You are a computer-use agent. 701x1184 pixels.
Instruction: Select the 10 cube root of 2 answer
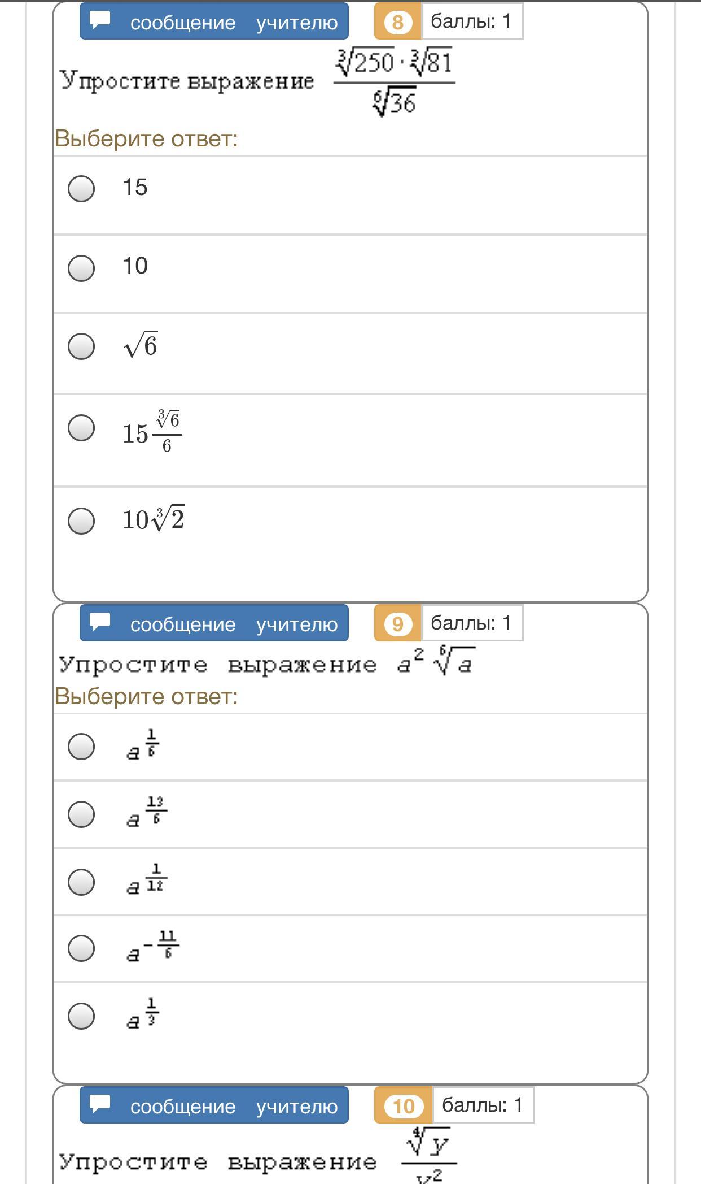coord(81,521)
